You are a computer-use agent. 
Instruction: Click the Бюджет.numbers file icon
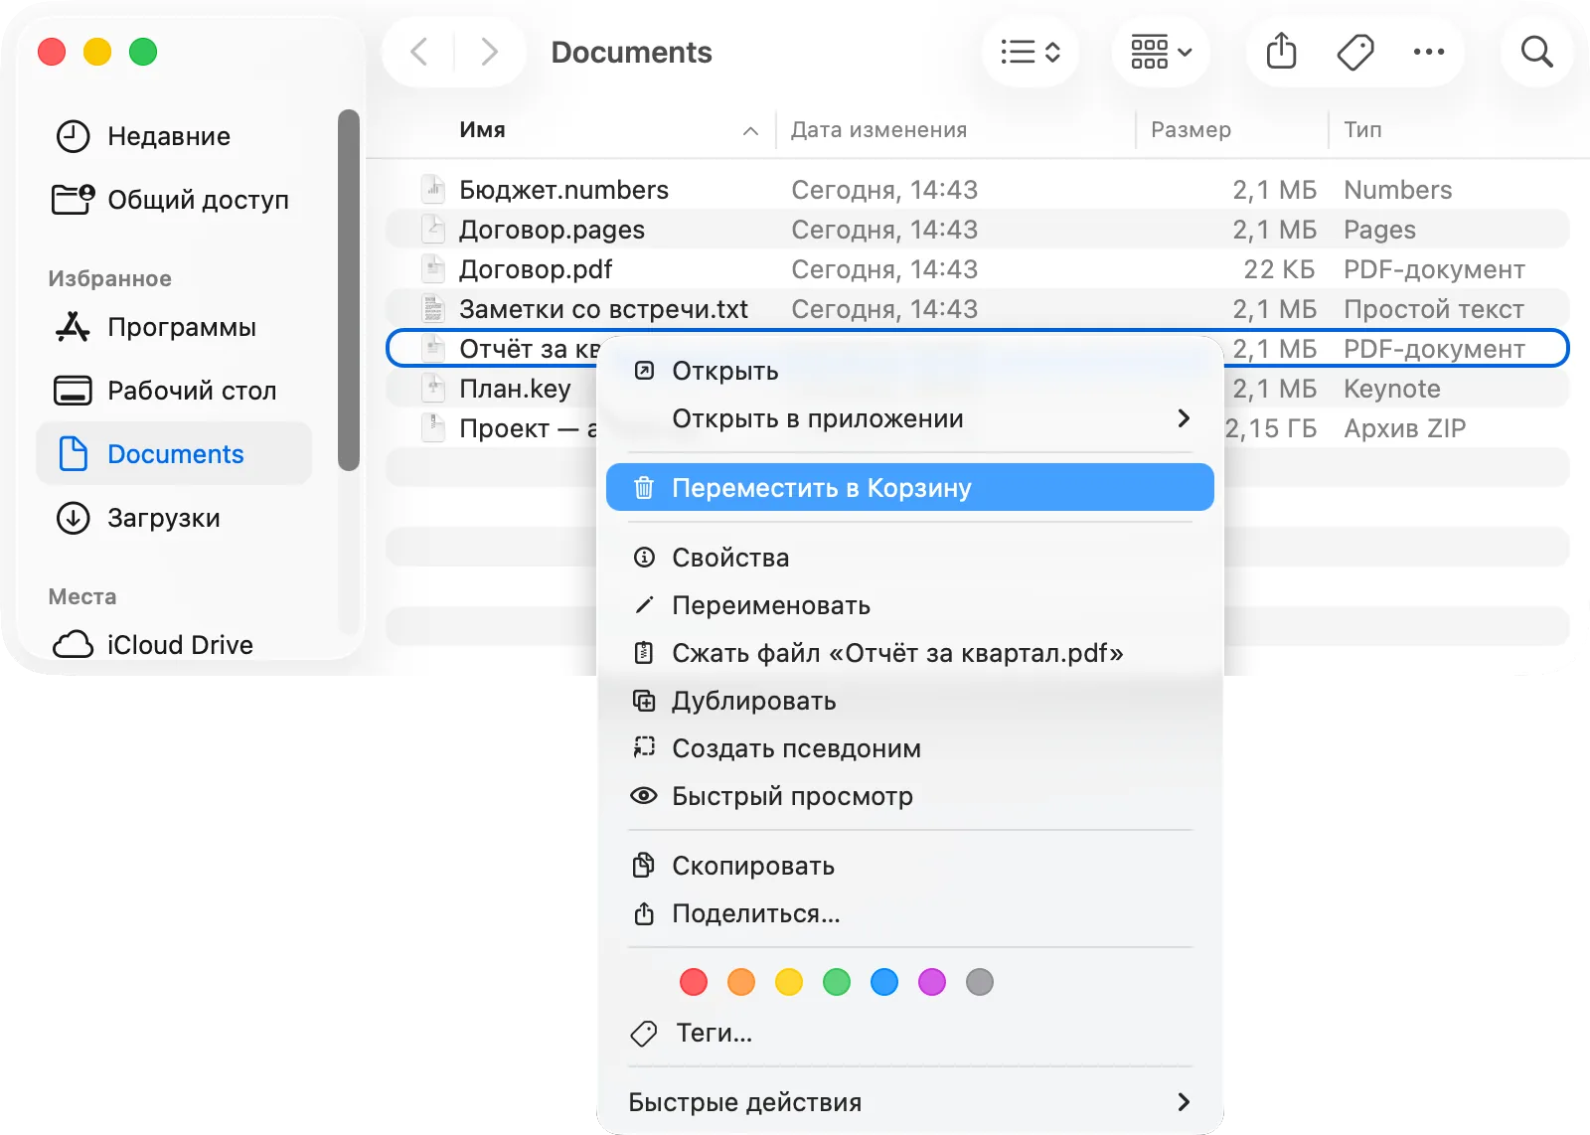pyautogui.click(x=432, y=190)
